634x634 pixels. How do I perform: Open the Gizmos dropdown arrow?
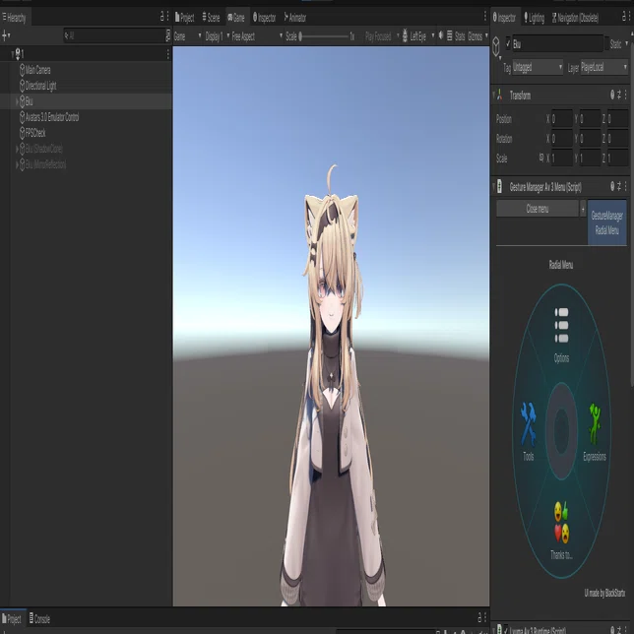point(486,36)
